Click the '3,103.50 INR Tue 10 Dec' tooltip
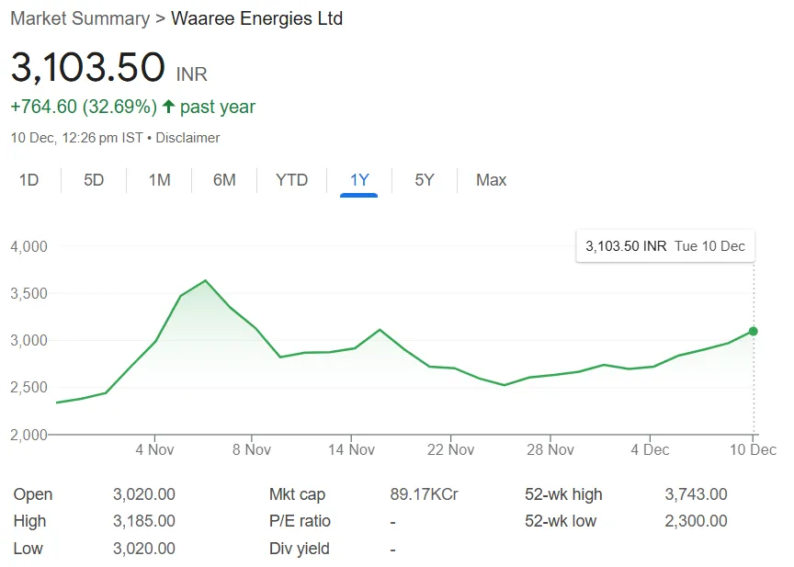 coord(665,246)
